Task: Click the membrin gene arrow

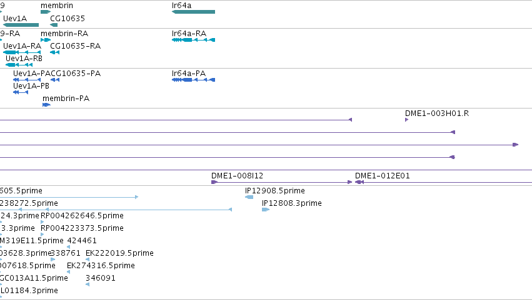Action: (46, 12)
